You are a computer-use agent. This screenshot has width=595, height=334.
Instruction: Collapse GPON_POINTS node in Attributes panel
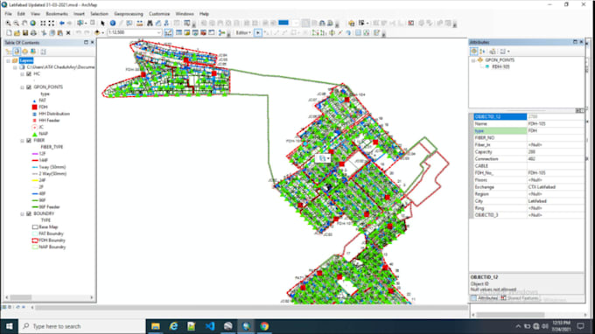click(x=473, y=60)
